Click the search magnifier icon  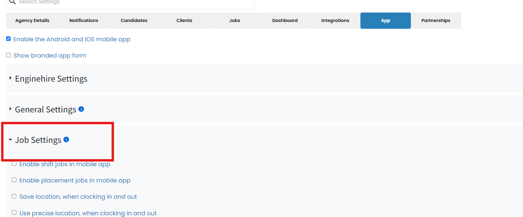pos(12,2)
